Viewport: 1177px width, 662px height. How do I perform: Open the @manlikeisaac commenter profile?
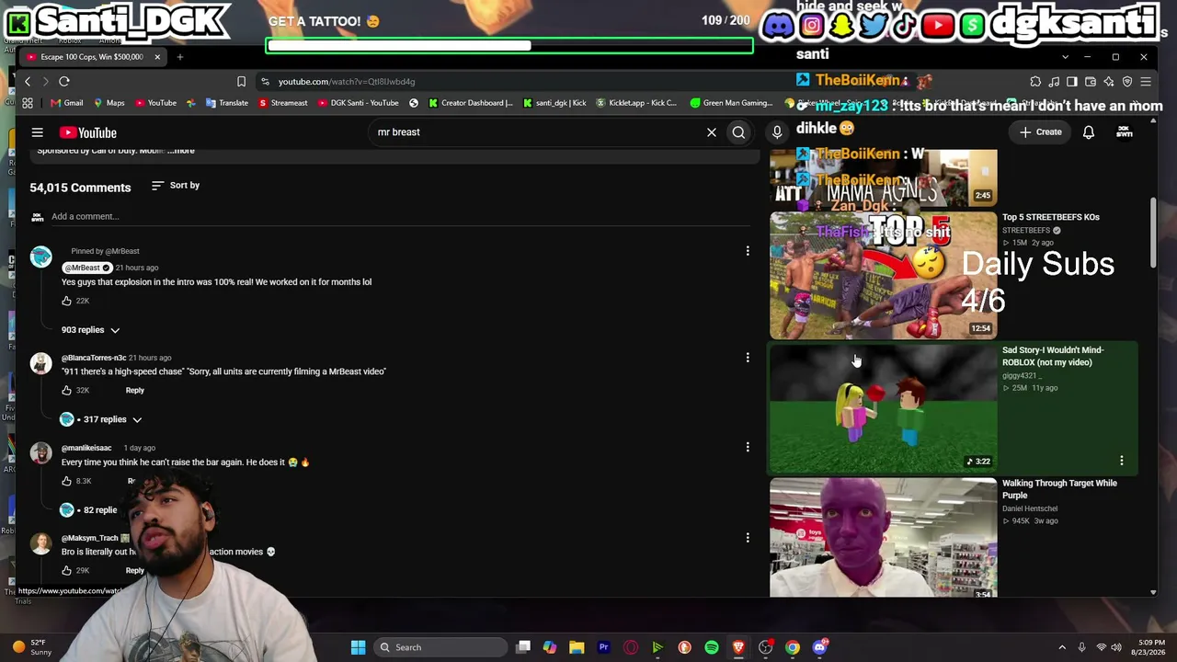(x=86, y=448)
